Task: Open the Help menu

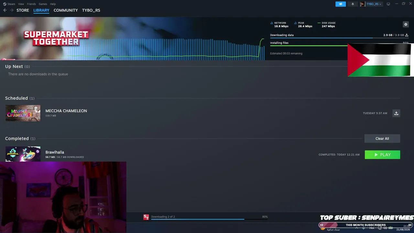Action: point(53,4)
